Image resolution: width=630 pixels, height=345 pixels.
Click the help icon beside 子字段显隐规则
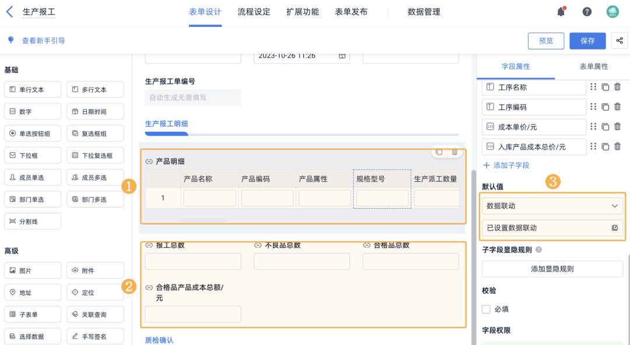[539, 250]
